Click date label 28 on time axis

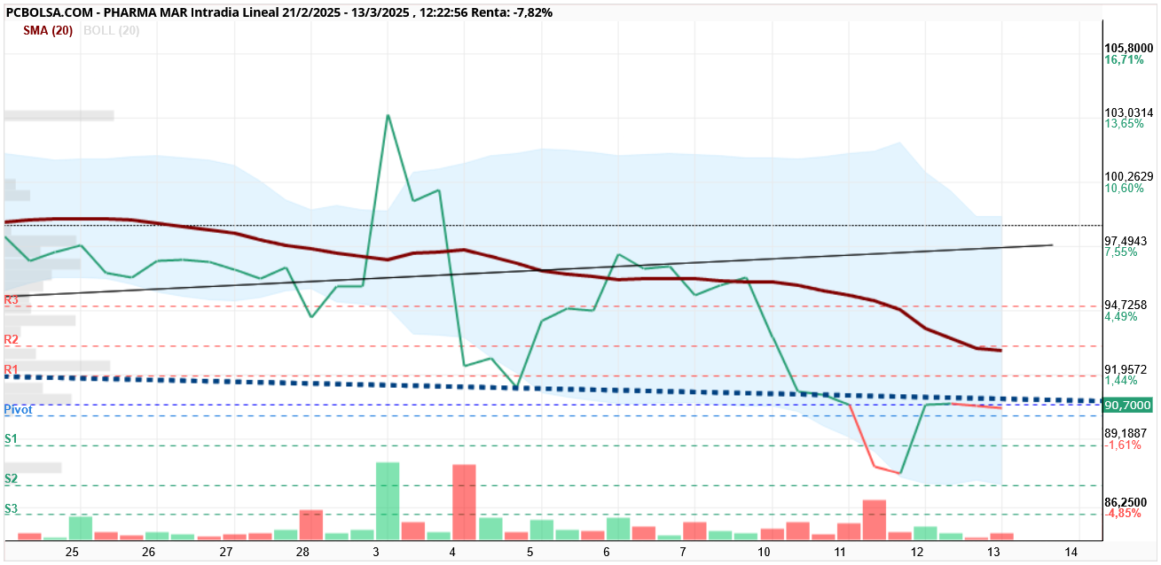coord(302,552)
